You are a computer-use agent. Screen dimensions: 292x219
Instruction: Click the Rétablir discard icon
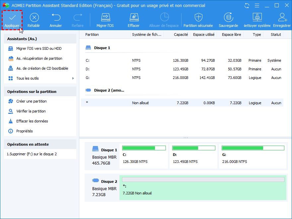pyautogui.click(x=34, y=20)
